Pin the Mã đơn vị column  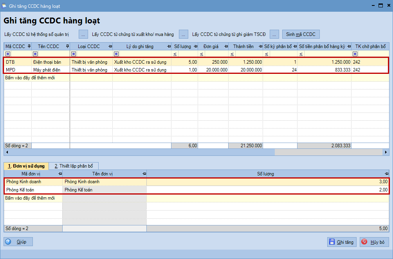(x=59, y=174)
